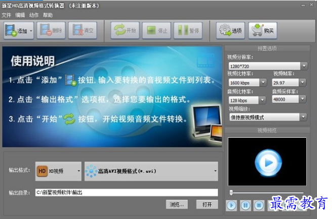Click the 打开 output folder button
332x219 pixels.
(x=207, y=204)
